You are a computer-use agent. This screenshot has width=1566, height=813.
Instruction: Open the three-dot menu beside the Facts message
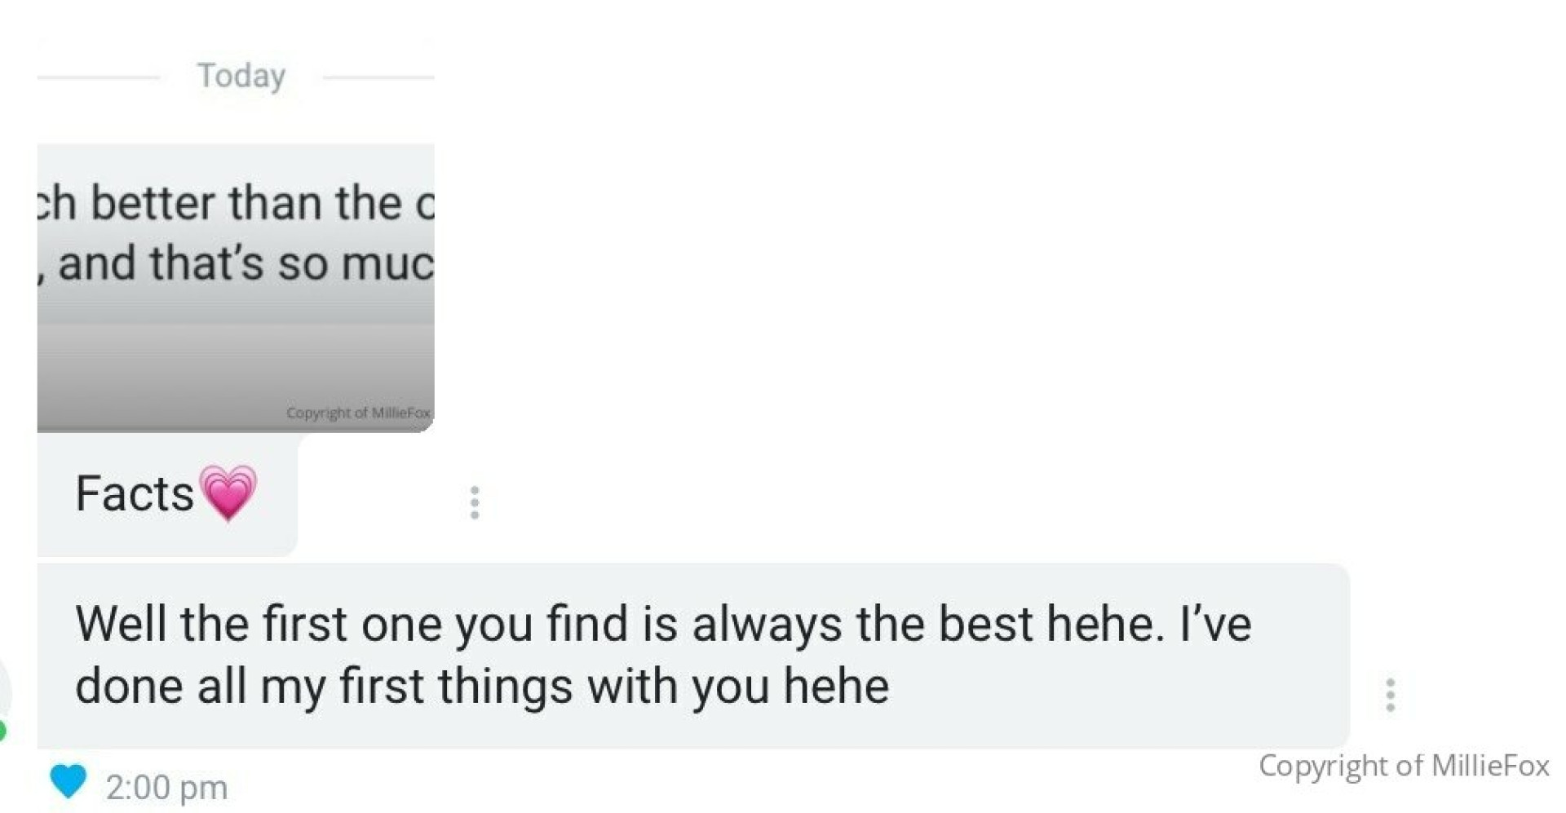(x=474, y=502)
